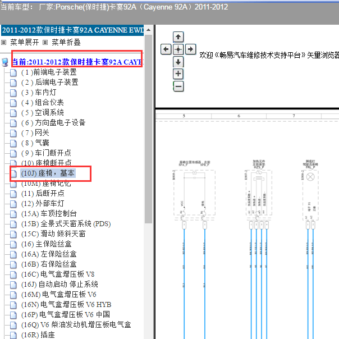Open (1)前端电子装置 in the tree
339x339 pixels.
pyautogui.click(x=49, y=72)
